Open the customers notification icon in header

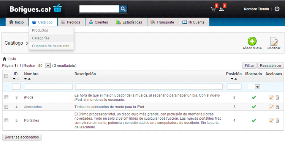pos(222,9)
